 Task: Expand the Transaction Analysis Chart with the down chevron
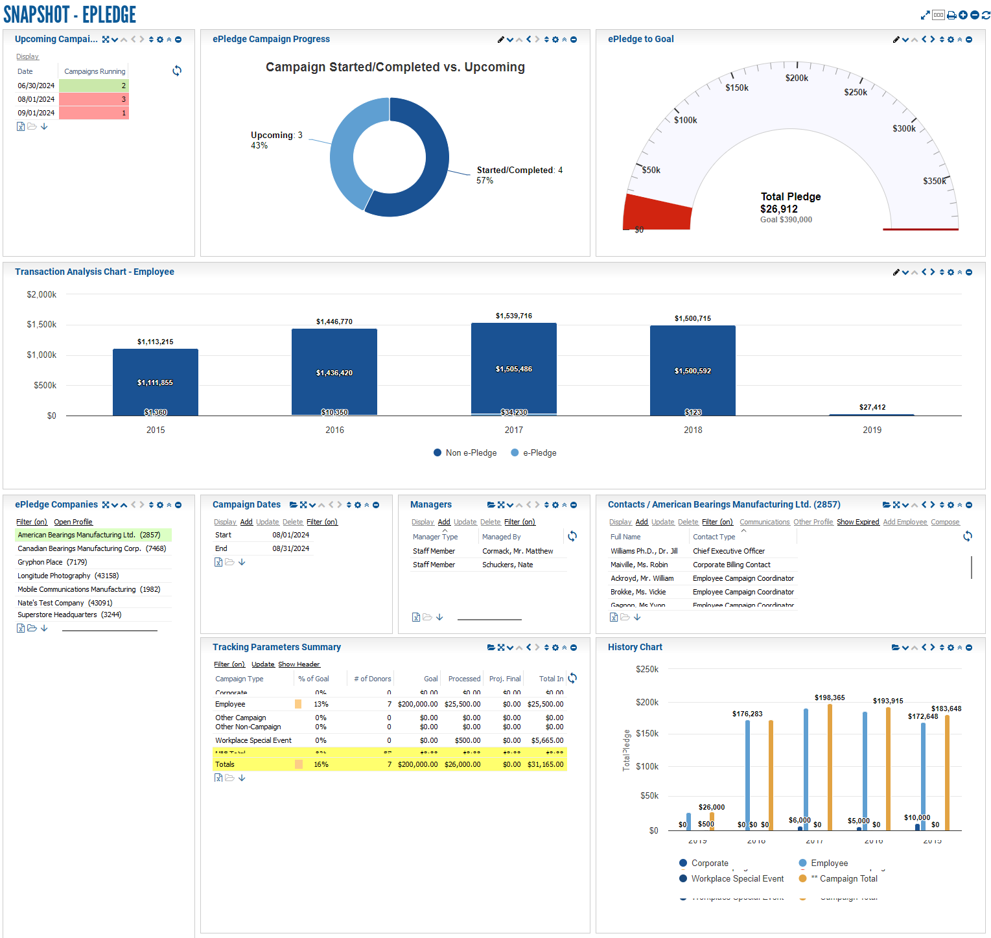(905, 272)
